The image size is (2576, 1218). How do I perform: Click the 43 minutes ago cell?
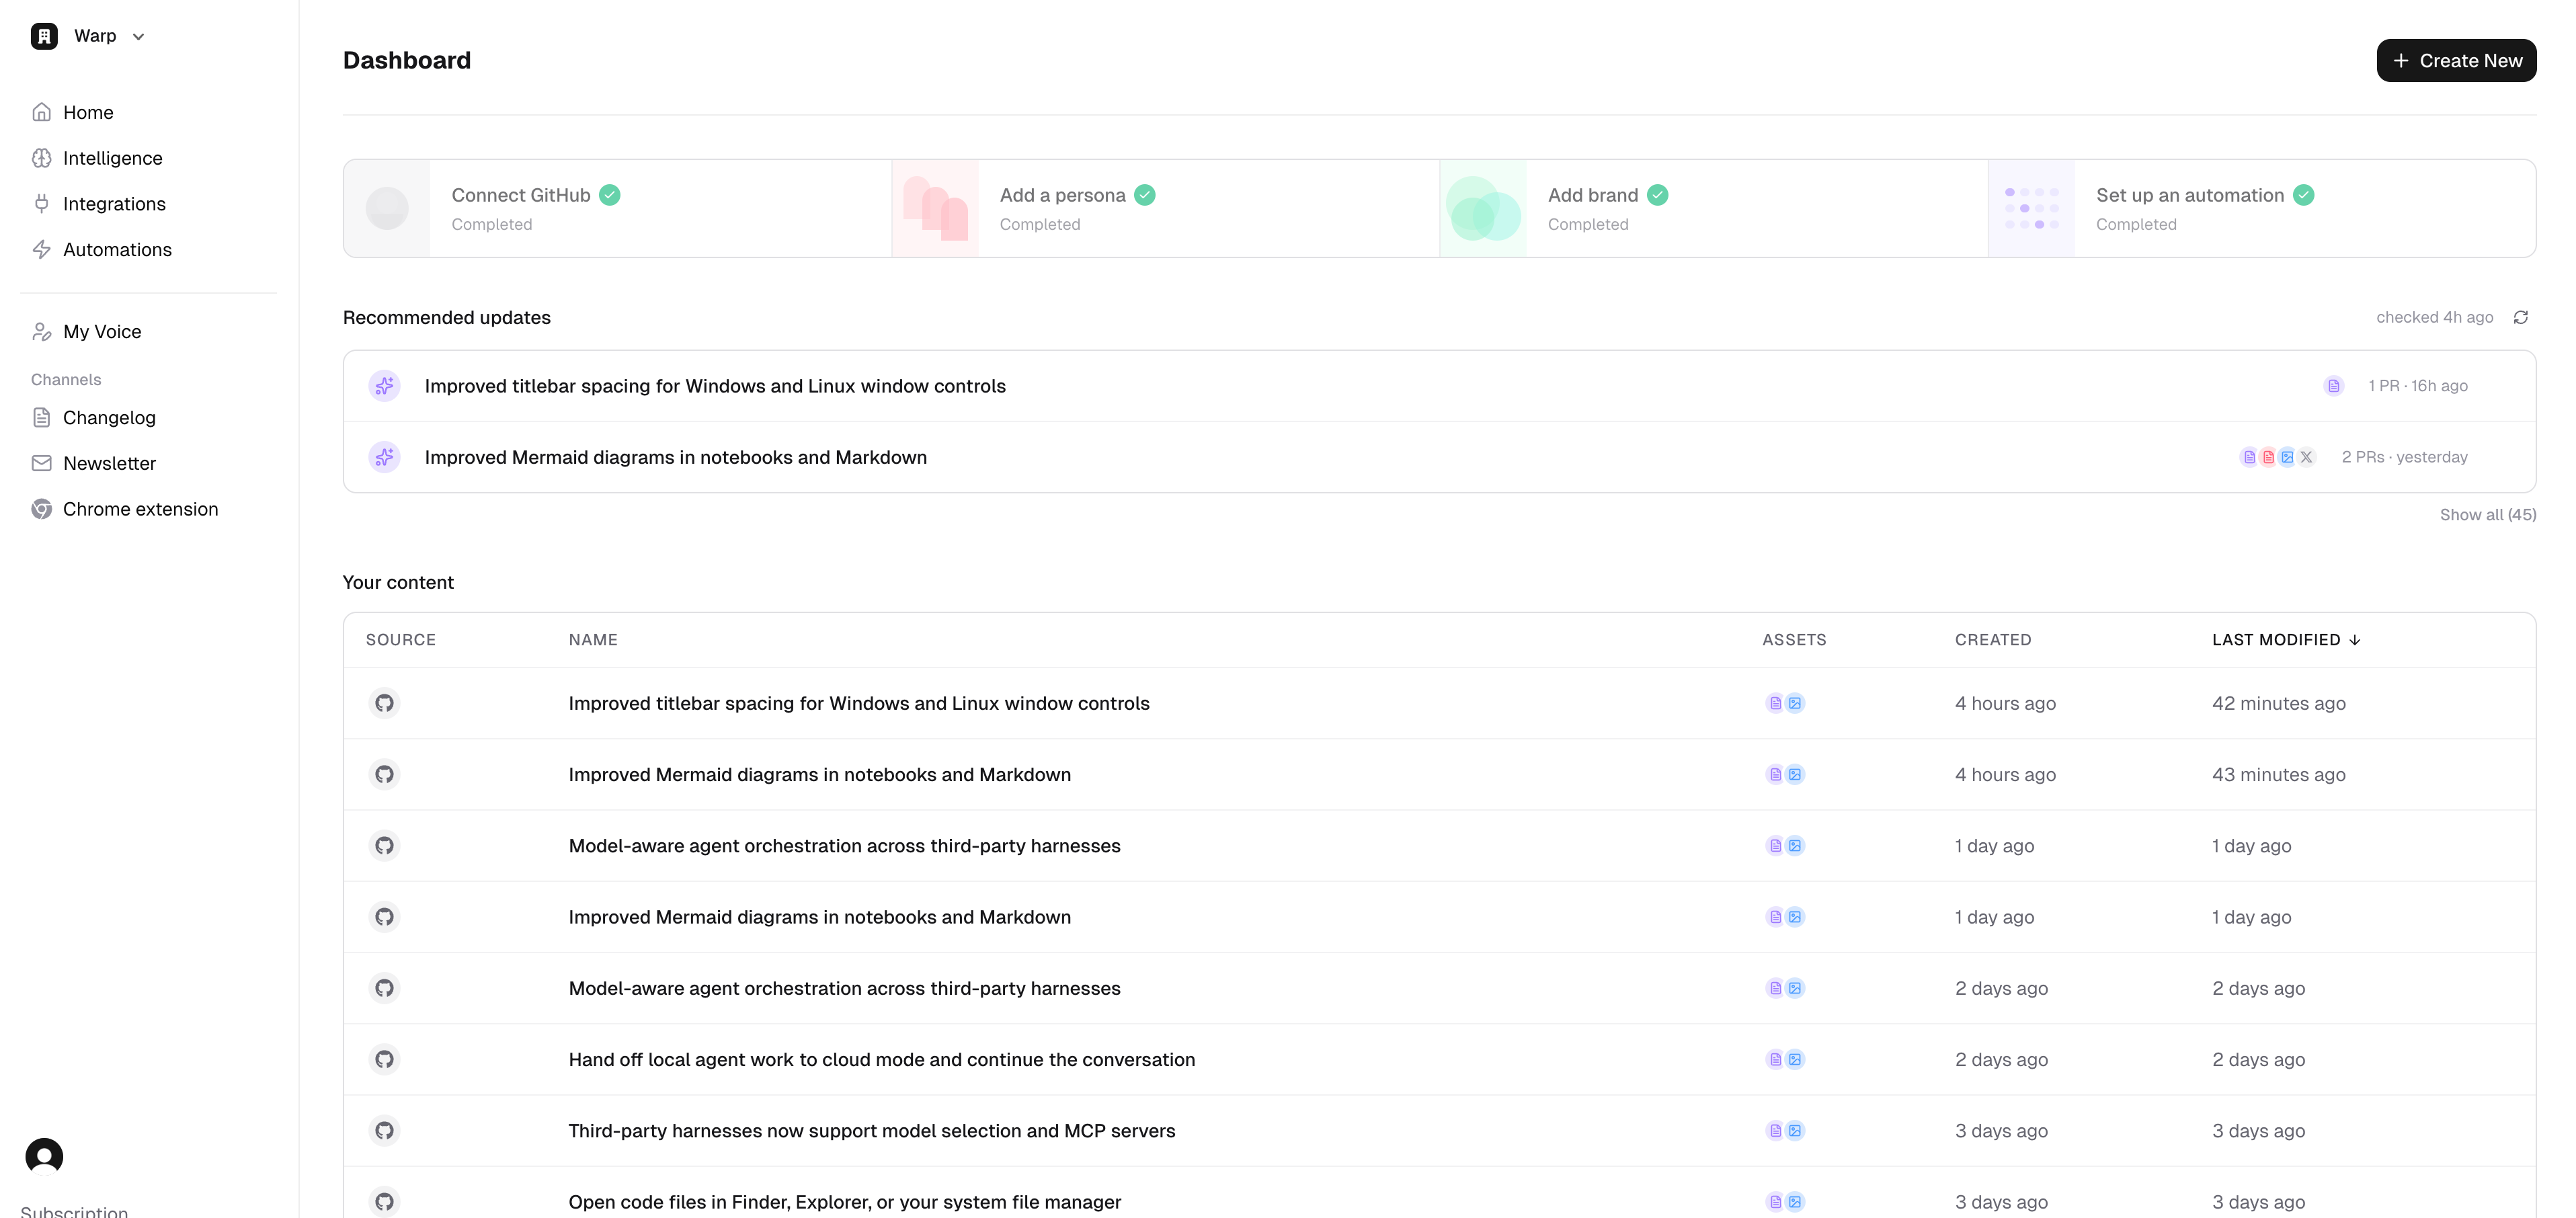point(2278,775)
